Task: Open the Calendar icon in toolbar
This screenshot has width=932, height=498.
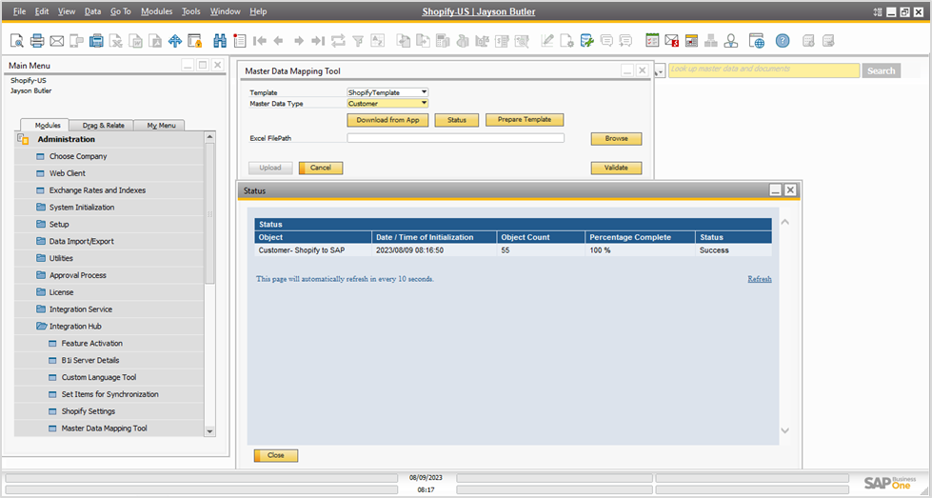Action: click(652, 41)
